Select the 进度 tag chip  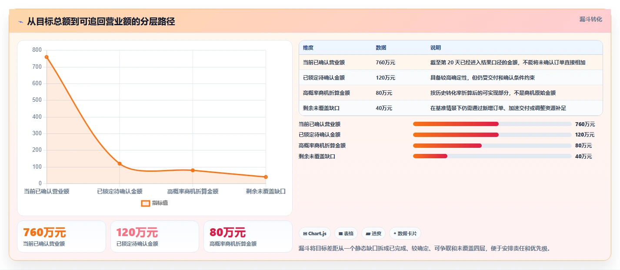coord(373,233)
